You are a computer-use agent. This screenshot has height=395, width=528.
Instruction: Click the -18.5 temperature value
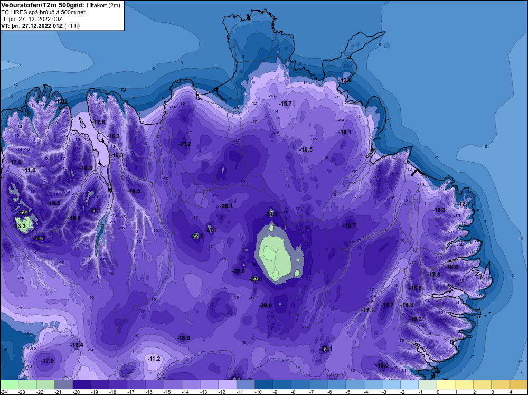click(134, 191)
